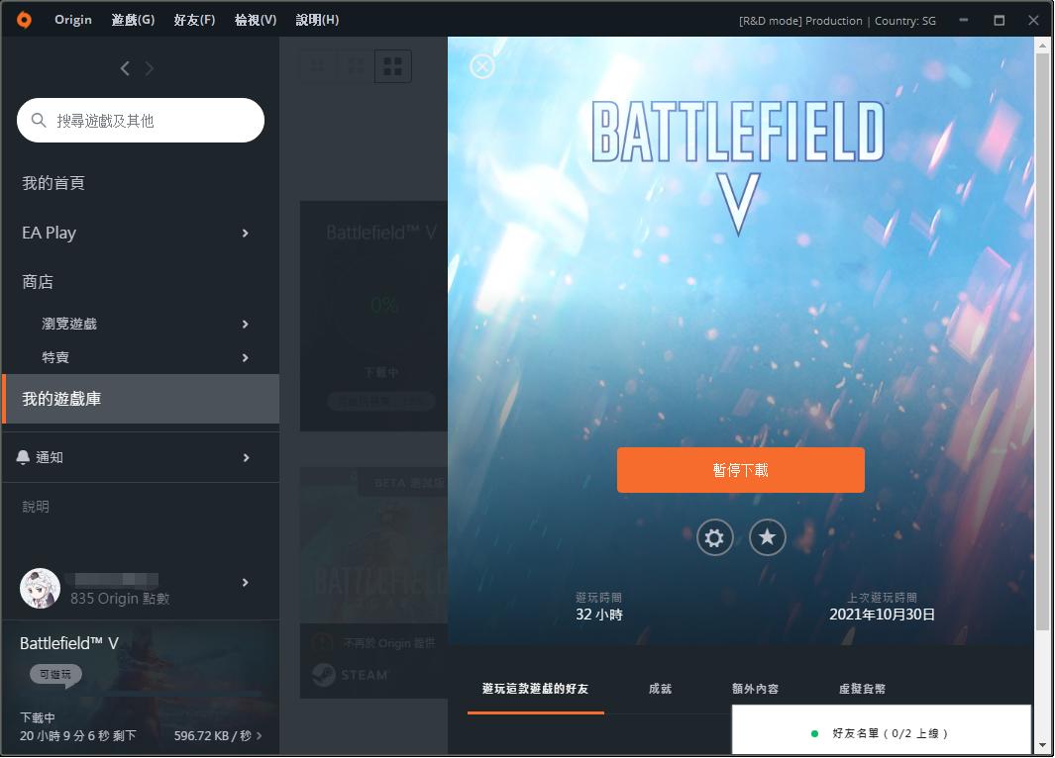
Task: Open 我的首頁 in sidebar
Action: 53,183
